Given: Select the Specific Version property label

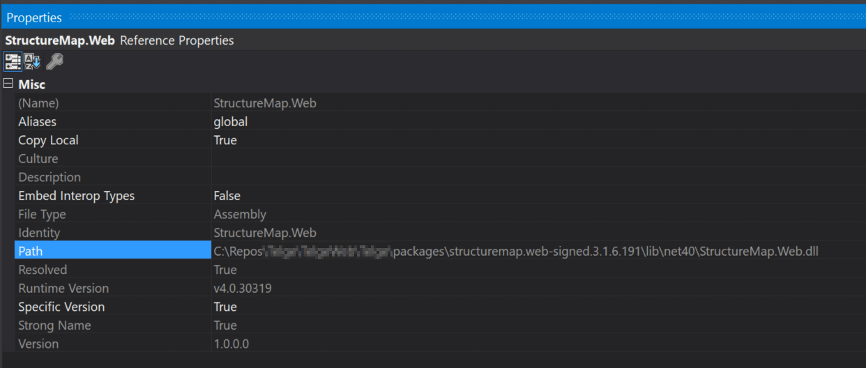Looking at the screenshot, I should (61, 307).
